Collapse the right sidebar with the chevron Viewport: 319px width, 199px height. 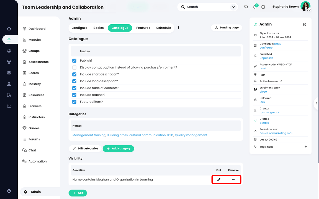click(x=317, y=103)
